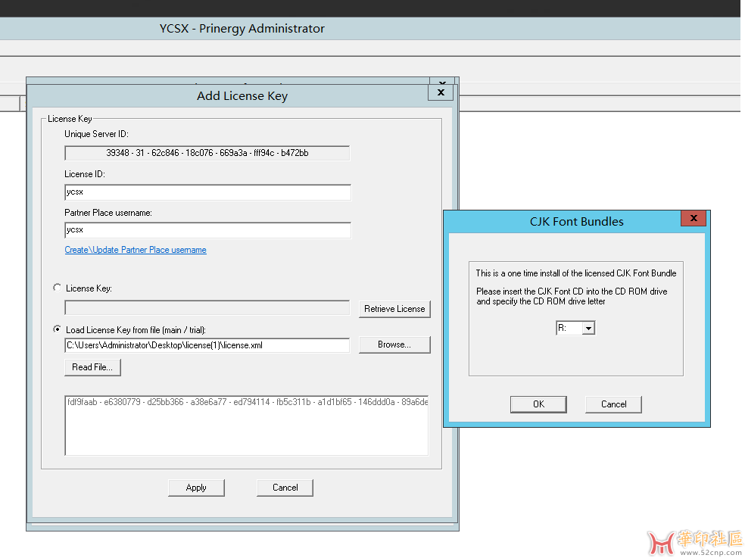Close the CJK Font Bundles dialog
Image resolution: width=745 pixels, height=558 pixels.
[694, 218]
